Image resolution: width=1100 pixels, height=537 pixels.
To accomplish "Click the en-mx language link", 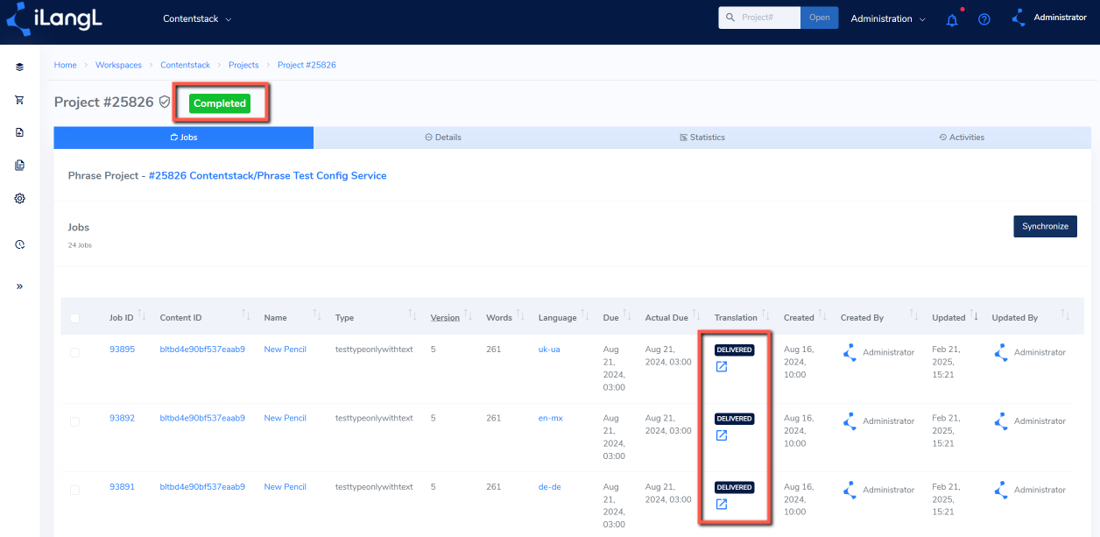I will [x=550, y=418].
